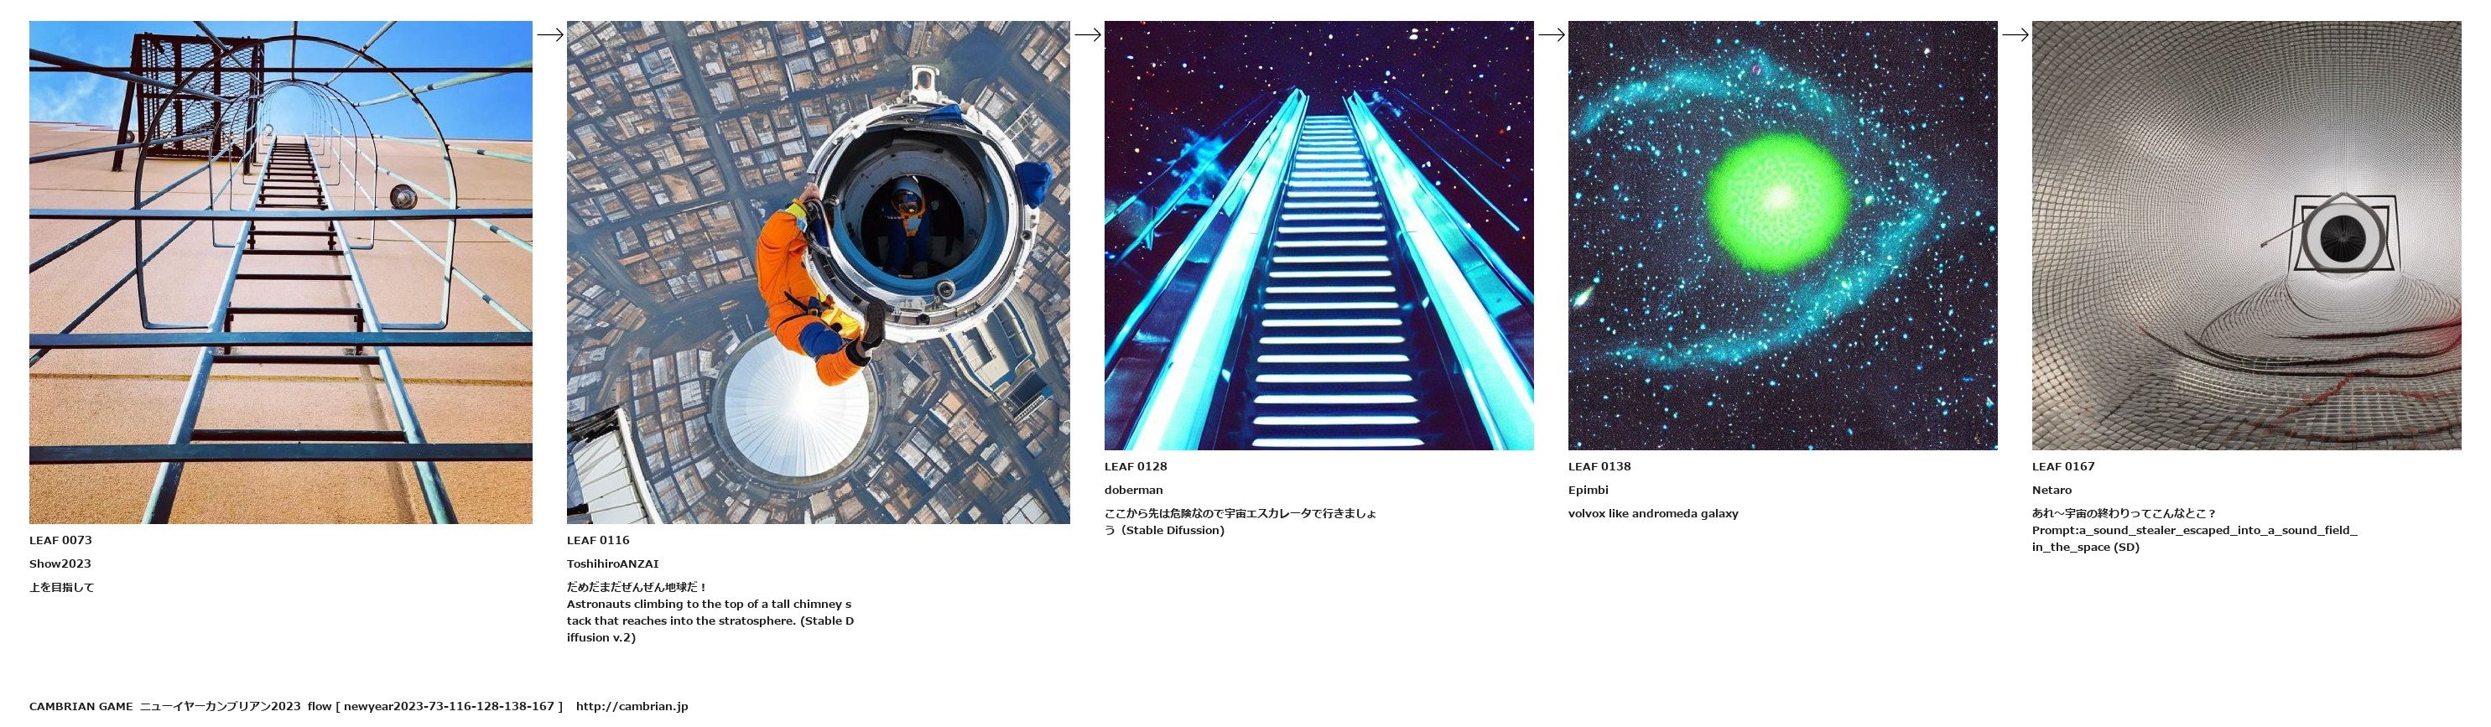
Task: Click the arrow between LEAF 0128 and 0138
Action: [1551, 35]
